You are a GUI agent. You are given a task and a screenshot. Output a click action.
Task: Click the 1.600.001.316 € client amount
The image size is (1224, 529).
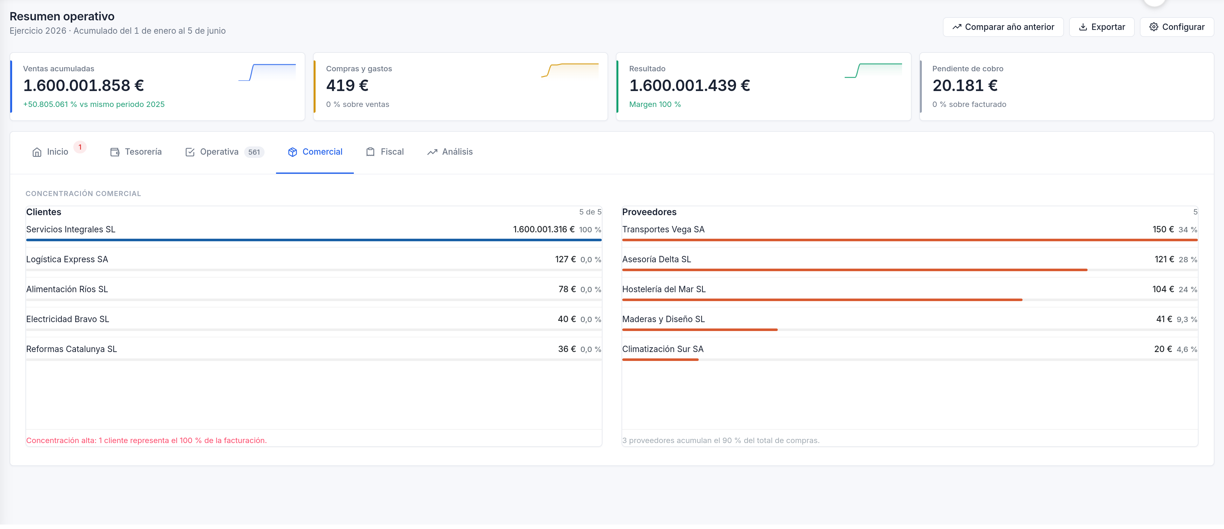(543, 230)
